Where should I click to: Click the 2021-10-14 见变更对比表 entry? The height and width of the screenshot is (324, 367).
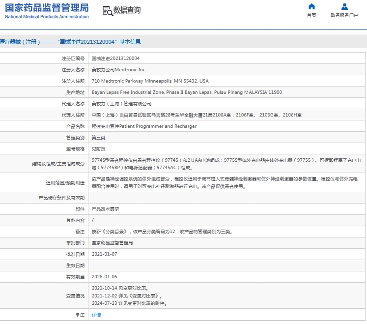[x=120, y=288]
